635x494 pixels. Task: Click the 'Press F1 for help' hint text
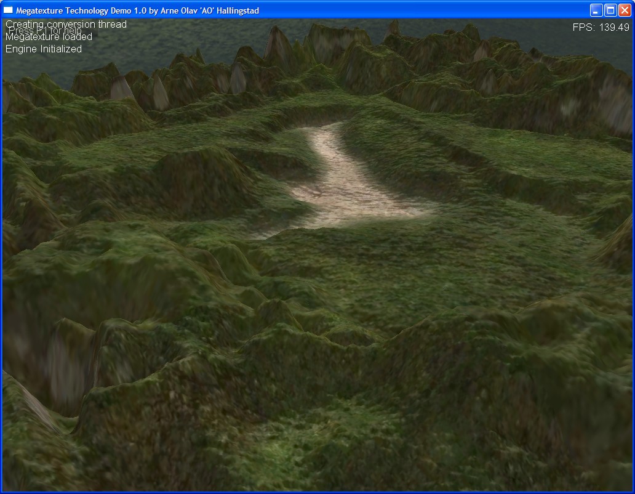coord(46,30)
